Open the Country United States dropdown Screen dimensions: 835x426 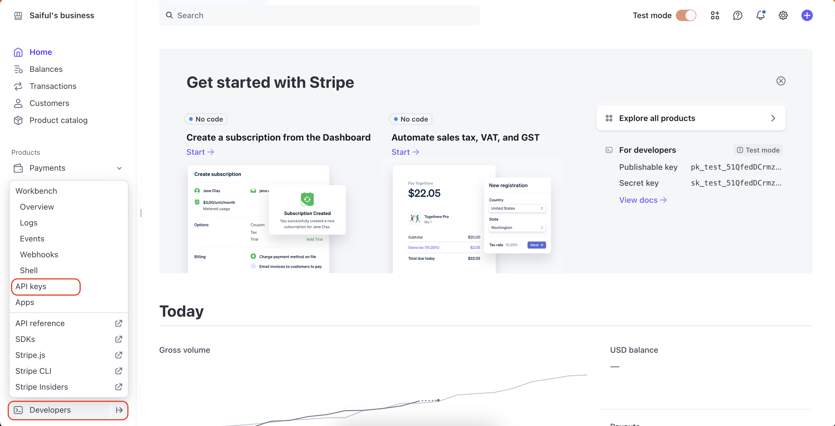coord(517,208)
